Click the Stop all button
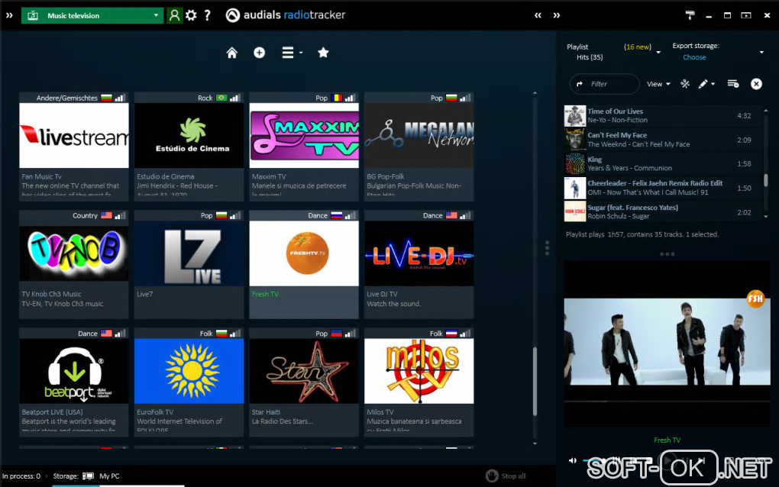 click(506, 476)
